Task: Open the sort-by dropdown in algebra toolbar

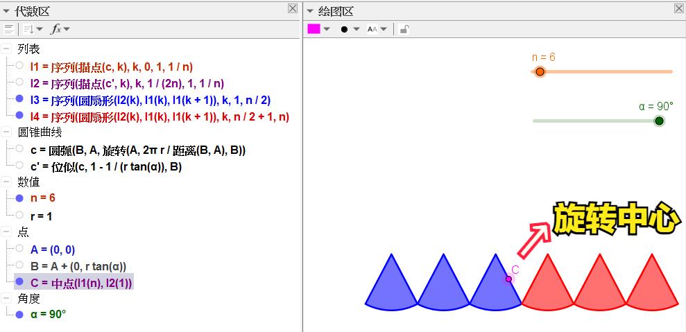Action: (32, 29)
